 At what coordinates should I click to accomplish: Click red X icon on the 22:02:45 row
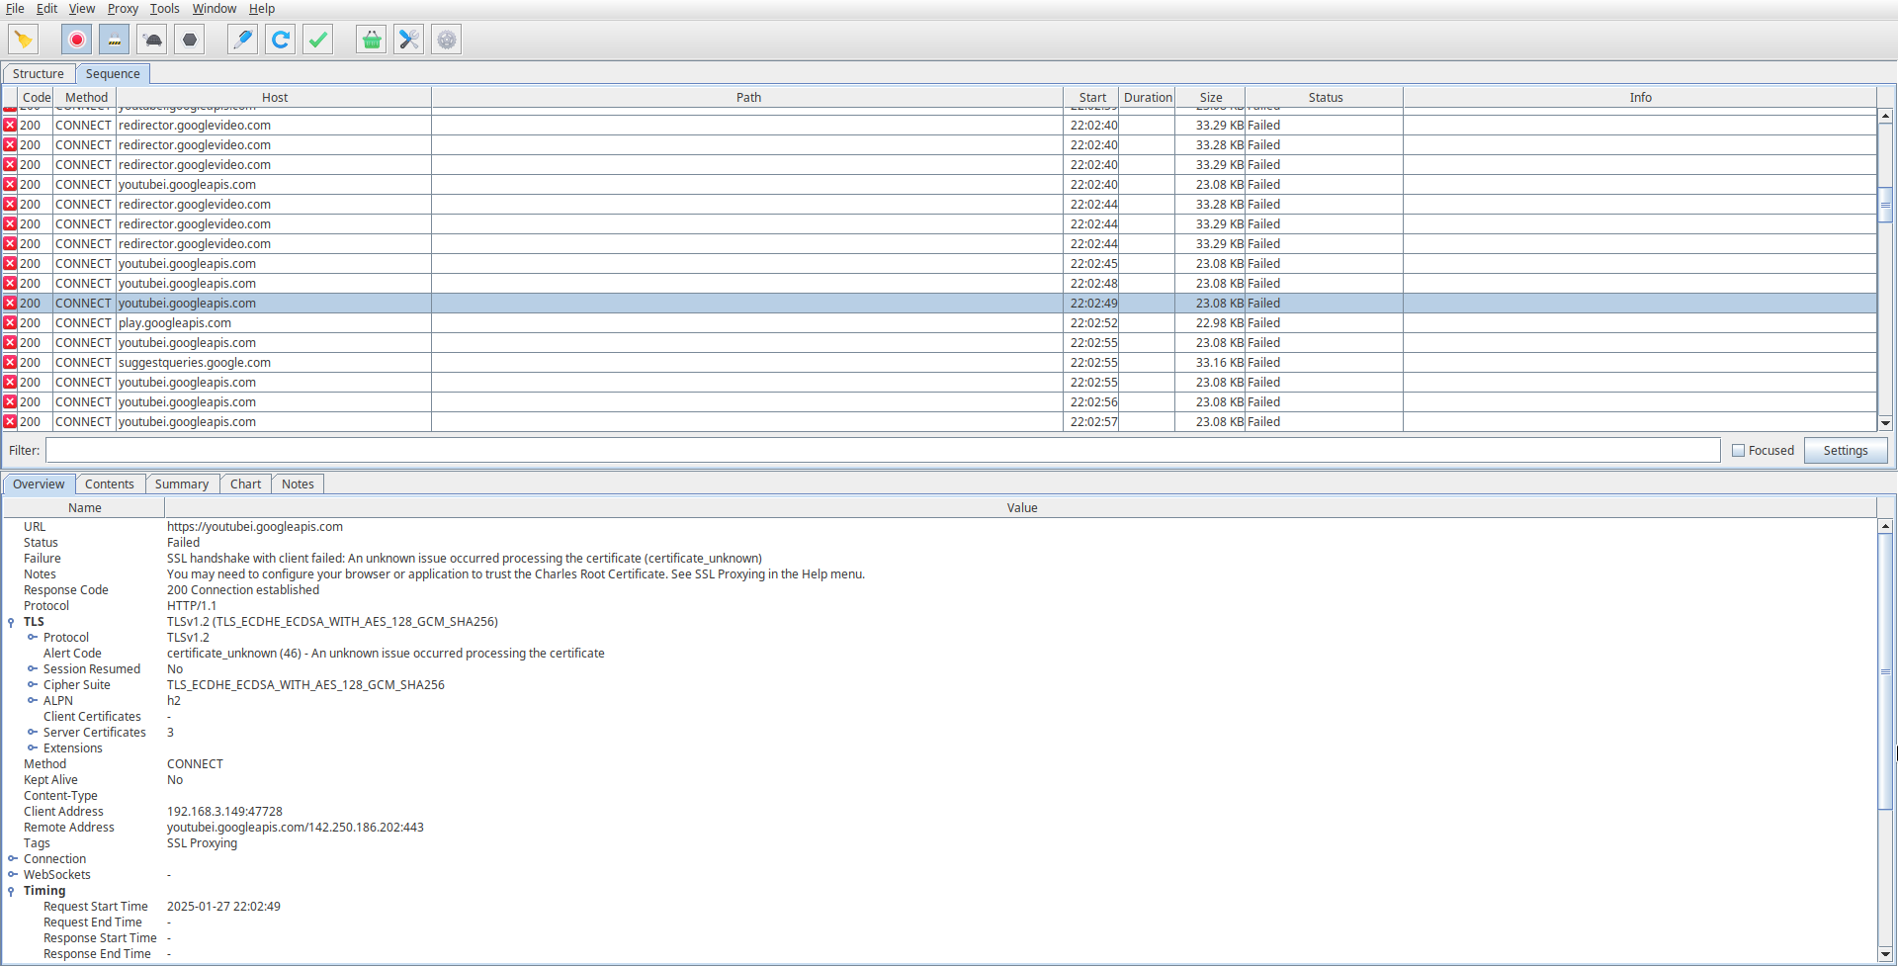point(10,264)
